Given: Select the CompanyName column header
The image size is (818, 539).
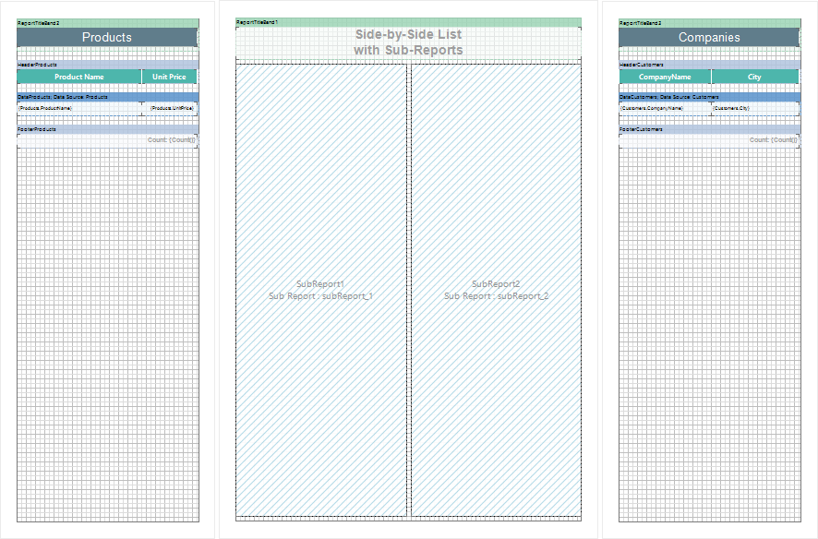Looking at the screenshot, I should (665, 77).
